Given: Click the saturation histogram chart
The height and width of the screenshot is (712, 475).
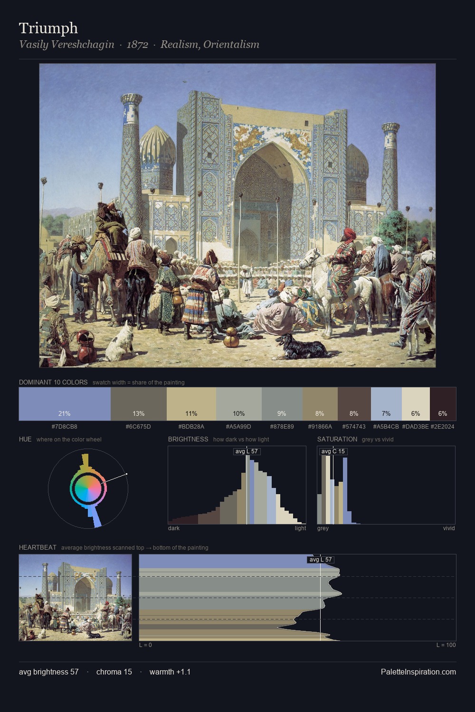Looking at the screenshot, I should [x=386, y=485].
